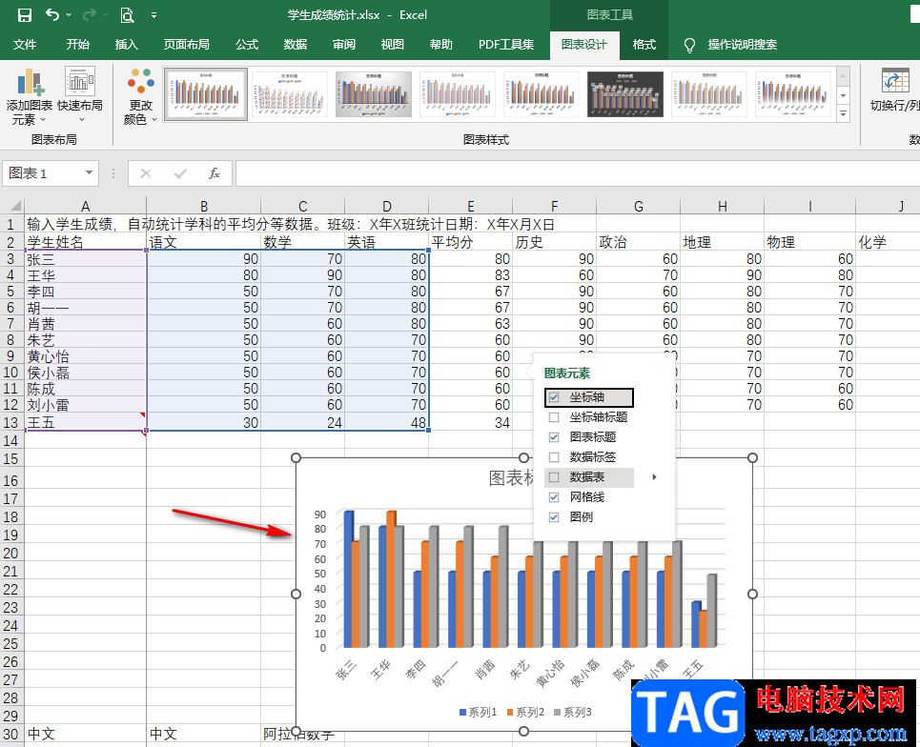Expand the chart styles gallery More button

(843, 114)
